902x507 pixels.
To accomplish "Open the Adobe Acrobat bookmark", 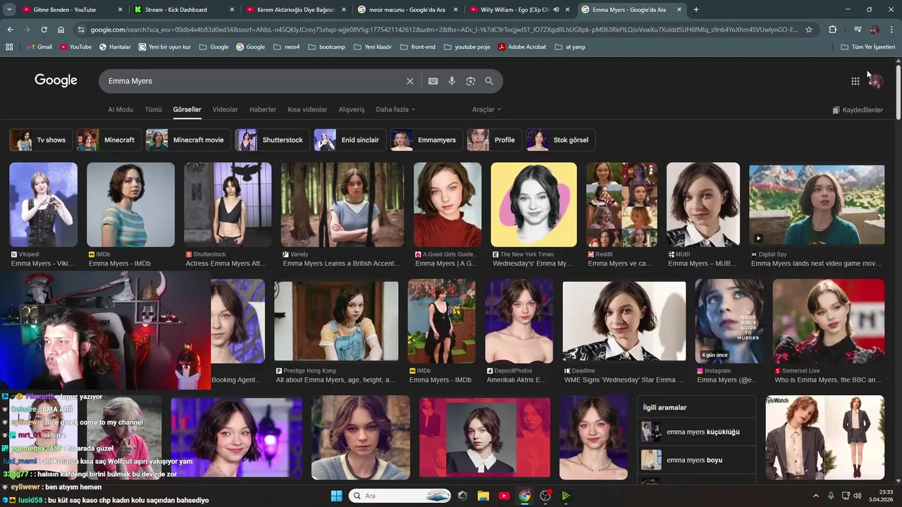I will click(522, 46).
